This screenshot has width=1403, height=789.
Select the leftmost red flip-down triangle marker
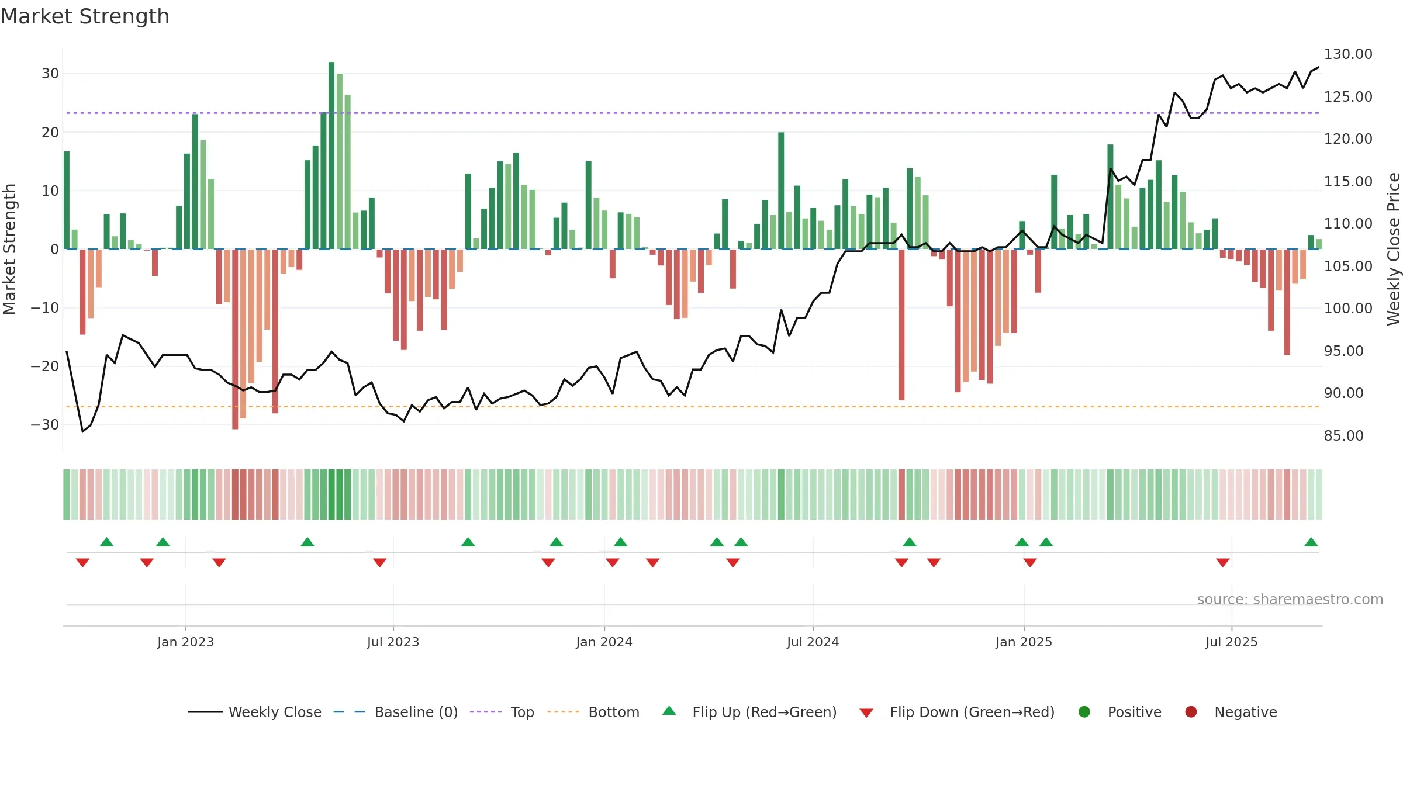coord(82,562)
